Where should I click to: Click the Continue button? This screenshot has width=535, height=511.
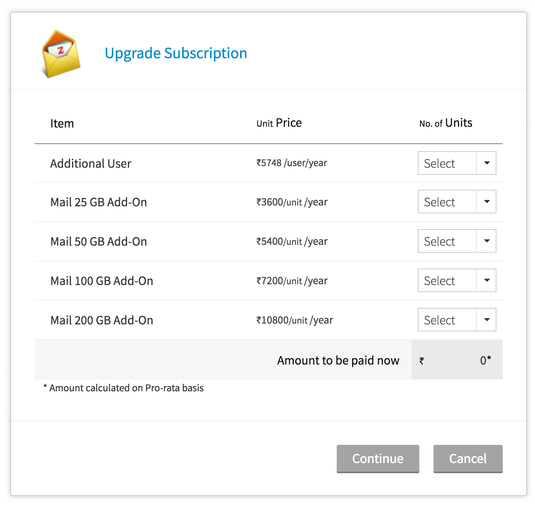pyautogui.click(x=378, y=459)
